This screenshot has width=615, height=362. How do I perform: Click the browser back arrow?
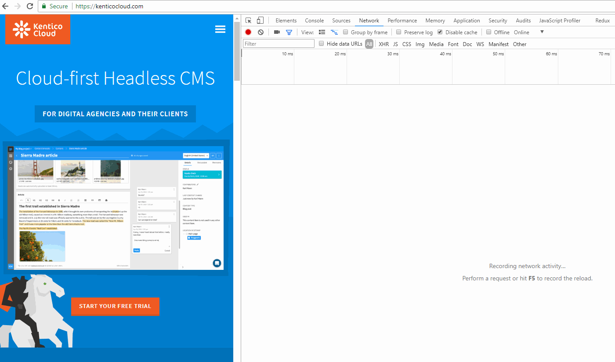click(6, 6)
